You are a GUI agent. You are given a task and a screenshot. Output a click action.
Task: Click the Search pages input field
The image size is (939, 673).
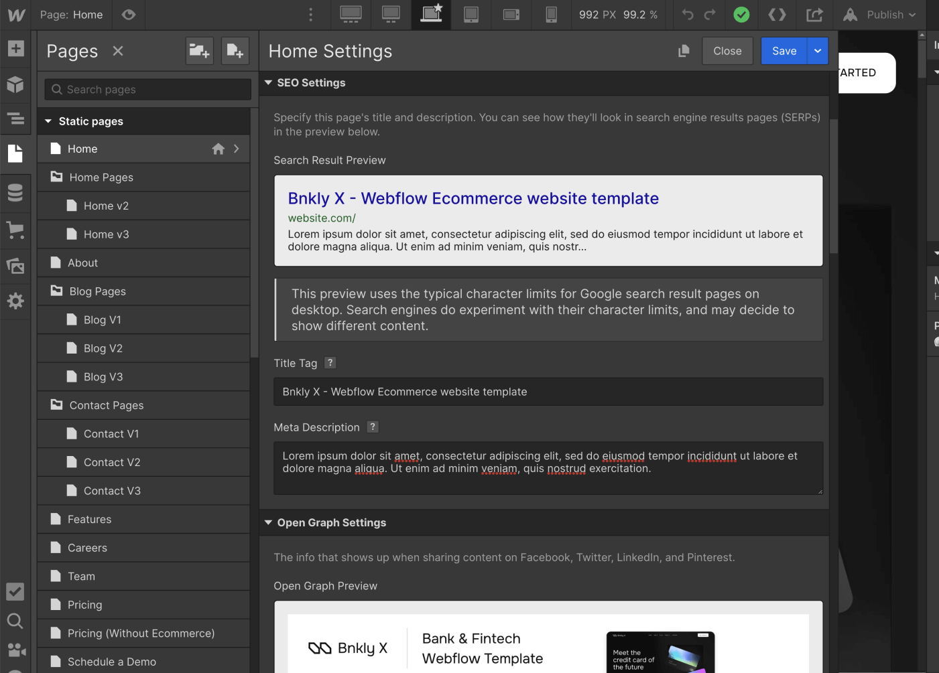[148, 89]
